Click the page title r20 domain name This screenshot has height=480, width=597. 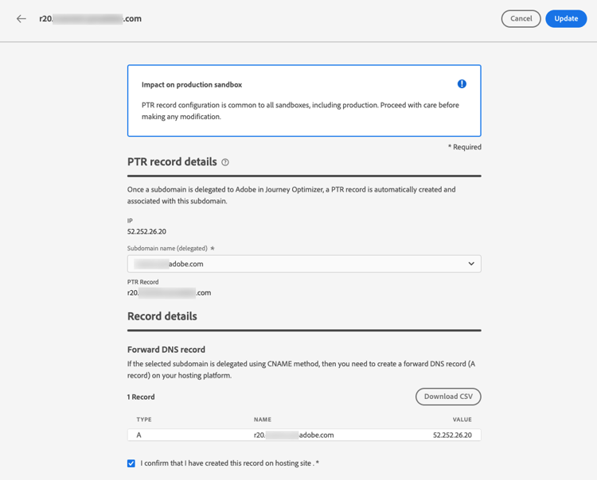(x=90, y=18)
